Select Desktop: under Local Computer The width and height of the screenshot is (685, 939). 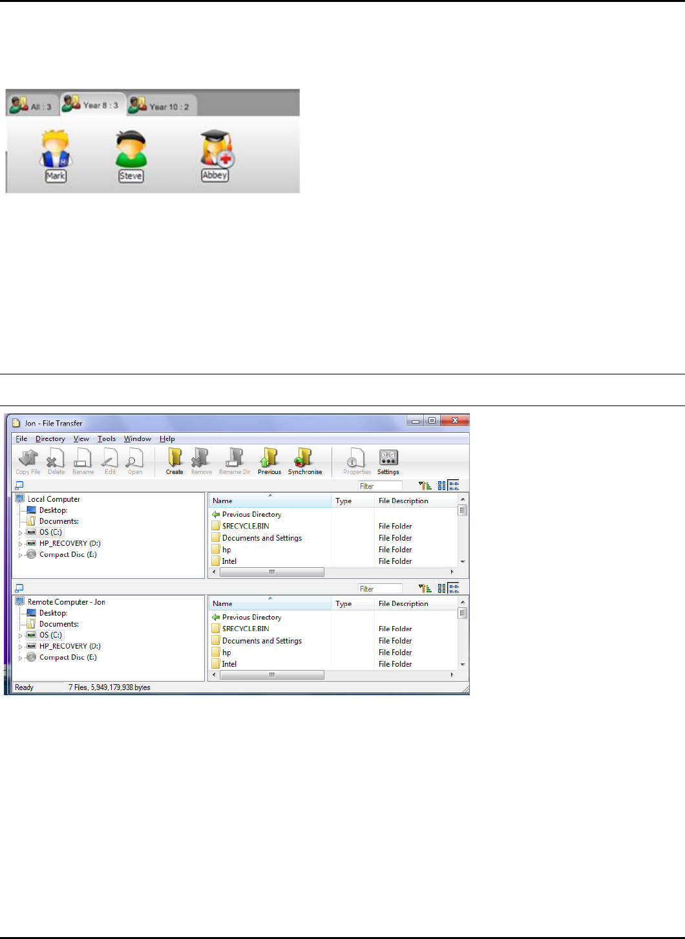(53, 510)
